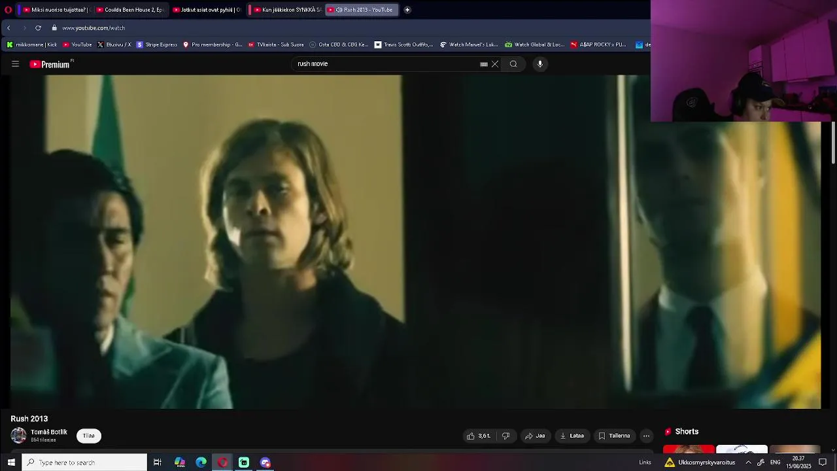Switch to 'Jotkut asiat ovat pyhiä' tab
The height and width of the screenshot is (471, 837).
tap(207, 10)
